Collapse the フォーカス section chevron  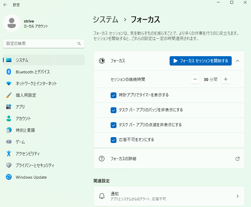pyautogui.click(x=238, y=61)
